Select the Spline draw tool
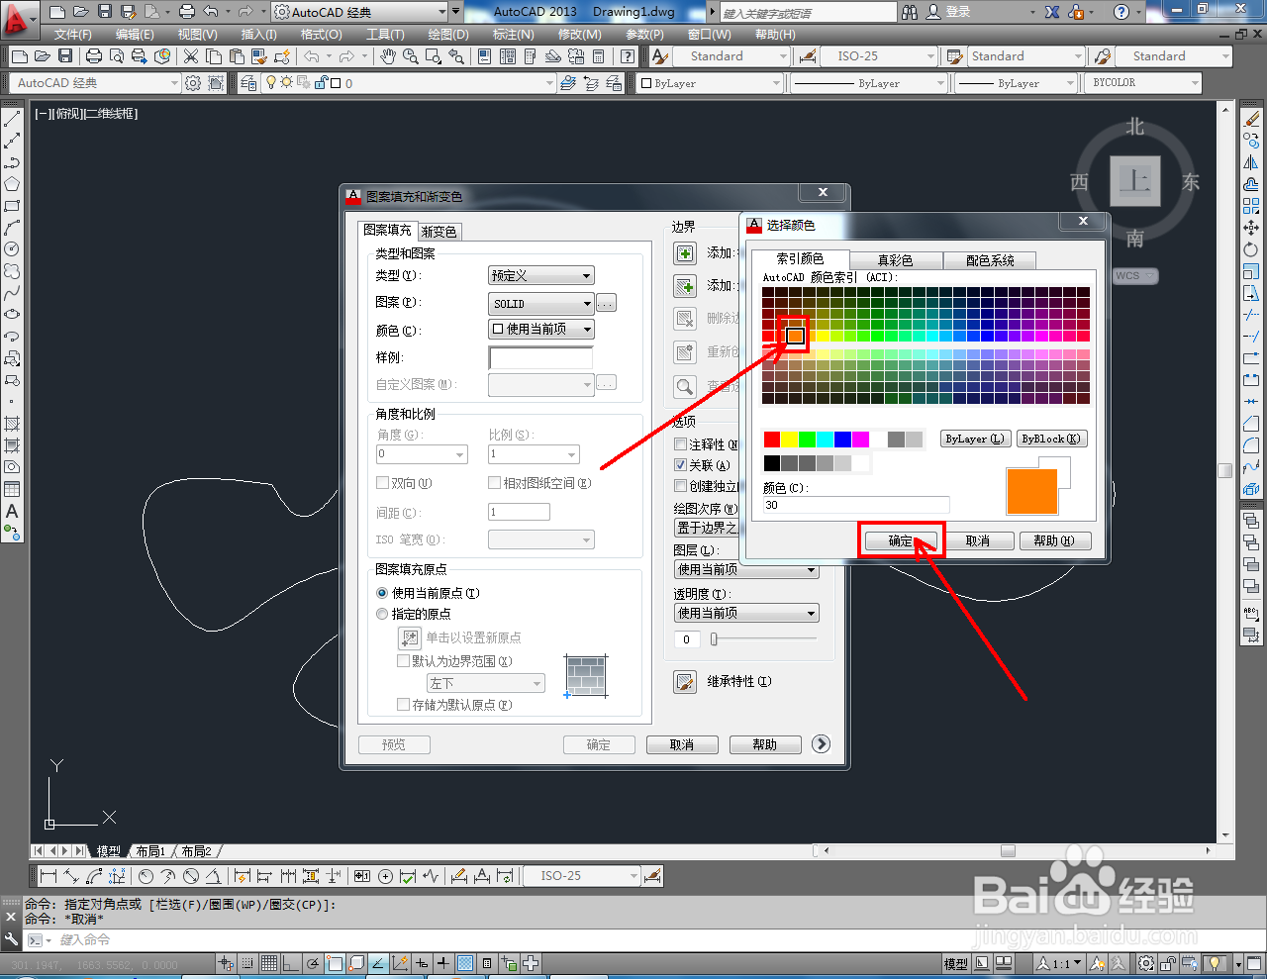The image size is (1267, 979). click(x=12, y=293)
